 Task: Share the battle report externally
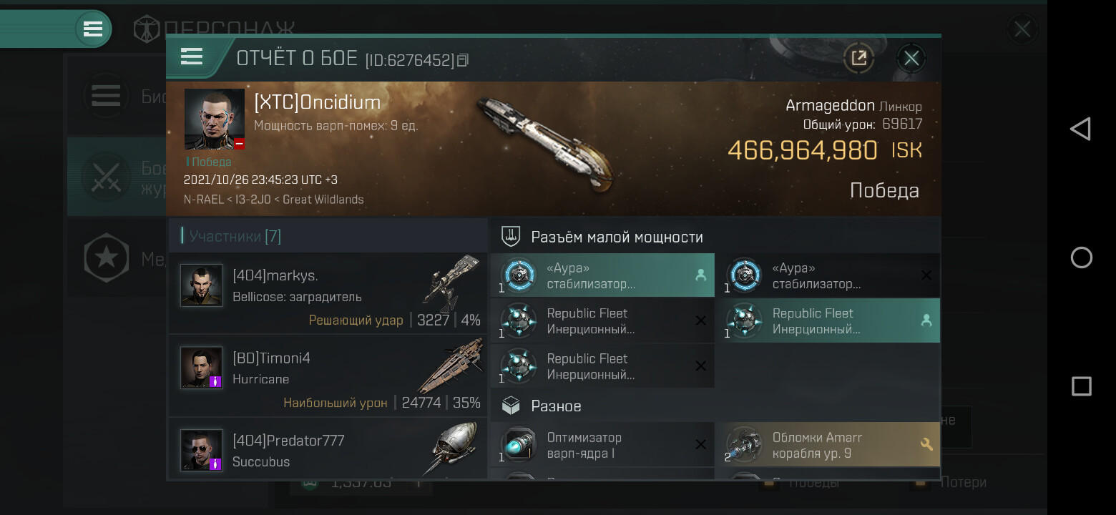point(858,58)
